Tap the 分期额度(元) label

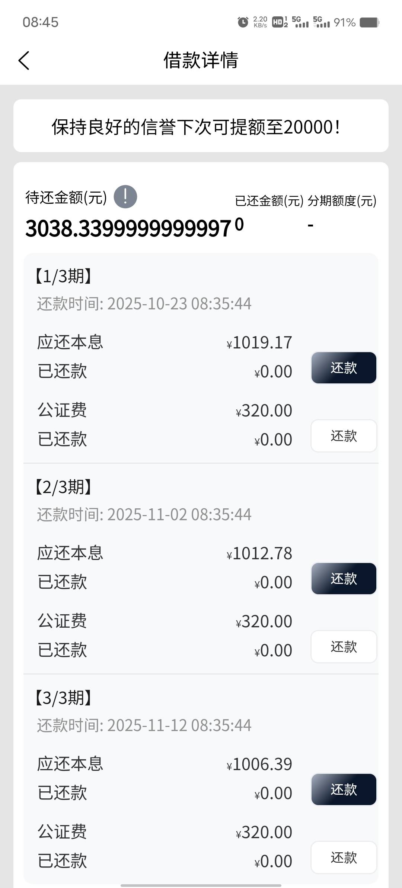point(342,201)
